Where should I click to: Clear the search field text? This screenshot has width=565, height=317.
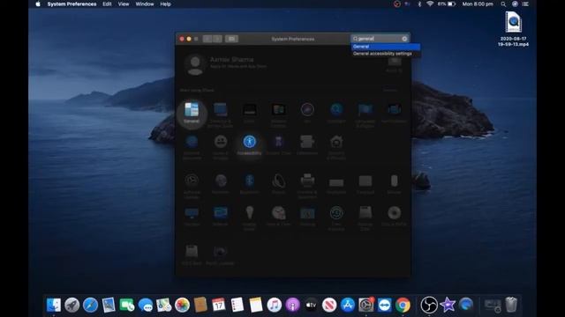click(x=404, y=39)
